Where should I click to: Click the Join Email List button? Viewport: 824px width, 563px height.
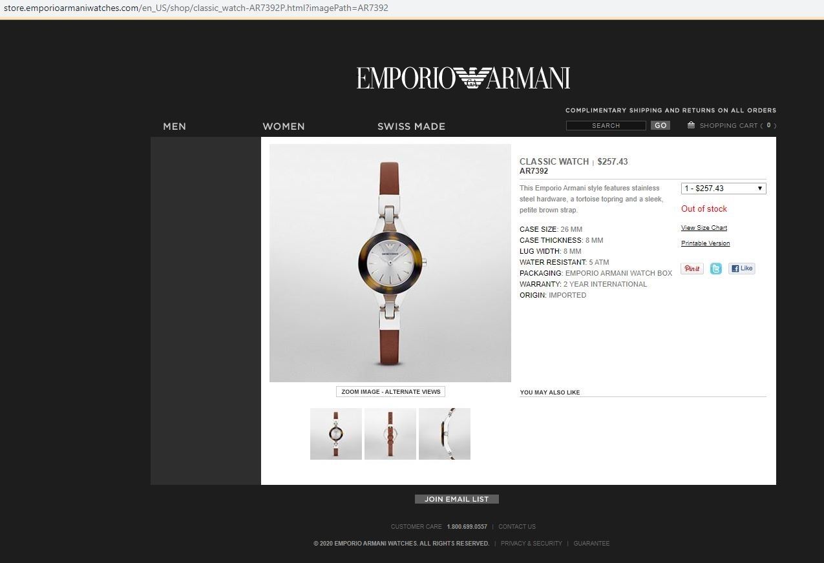[x=456, y=499]
